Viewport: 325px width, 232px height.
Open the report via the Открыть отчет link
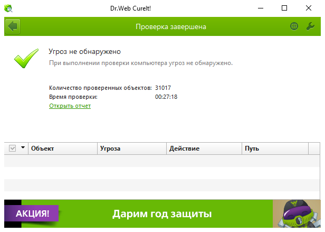coord(70,106)
